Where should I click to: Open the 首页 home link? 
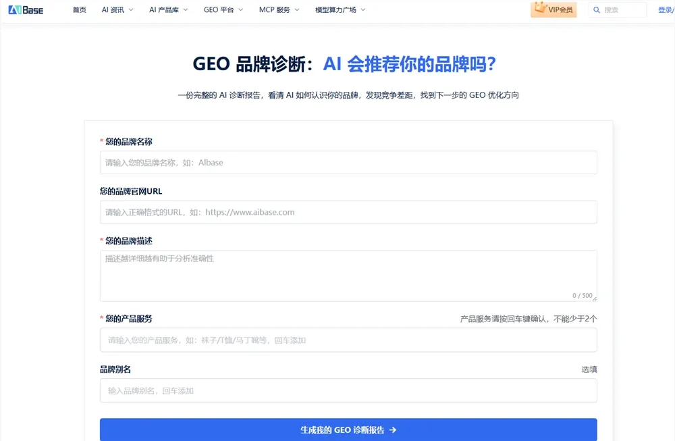pyautogui.click(x=79, y=10)
